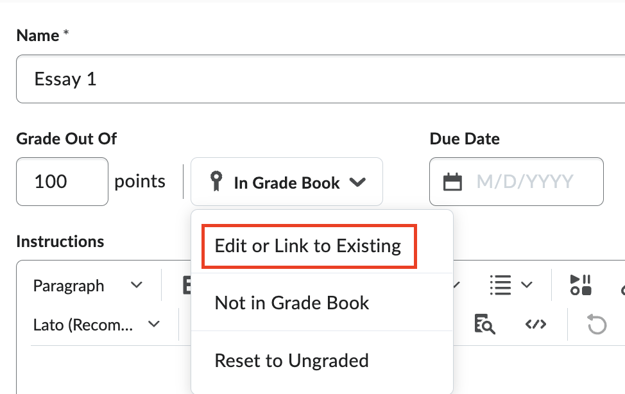Click inside the Instructions editor area
Image resolution: width=625 pixels, height=394 pixels.
pos(96,372)
